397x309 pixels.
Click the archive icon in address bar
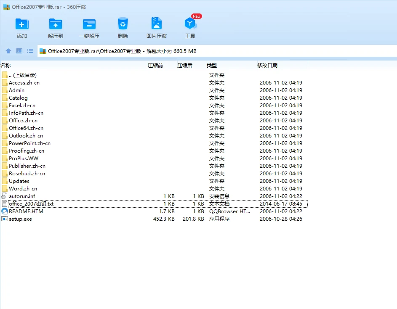coord(43,51)
